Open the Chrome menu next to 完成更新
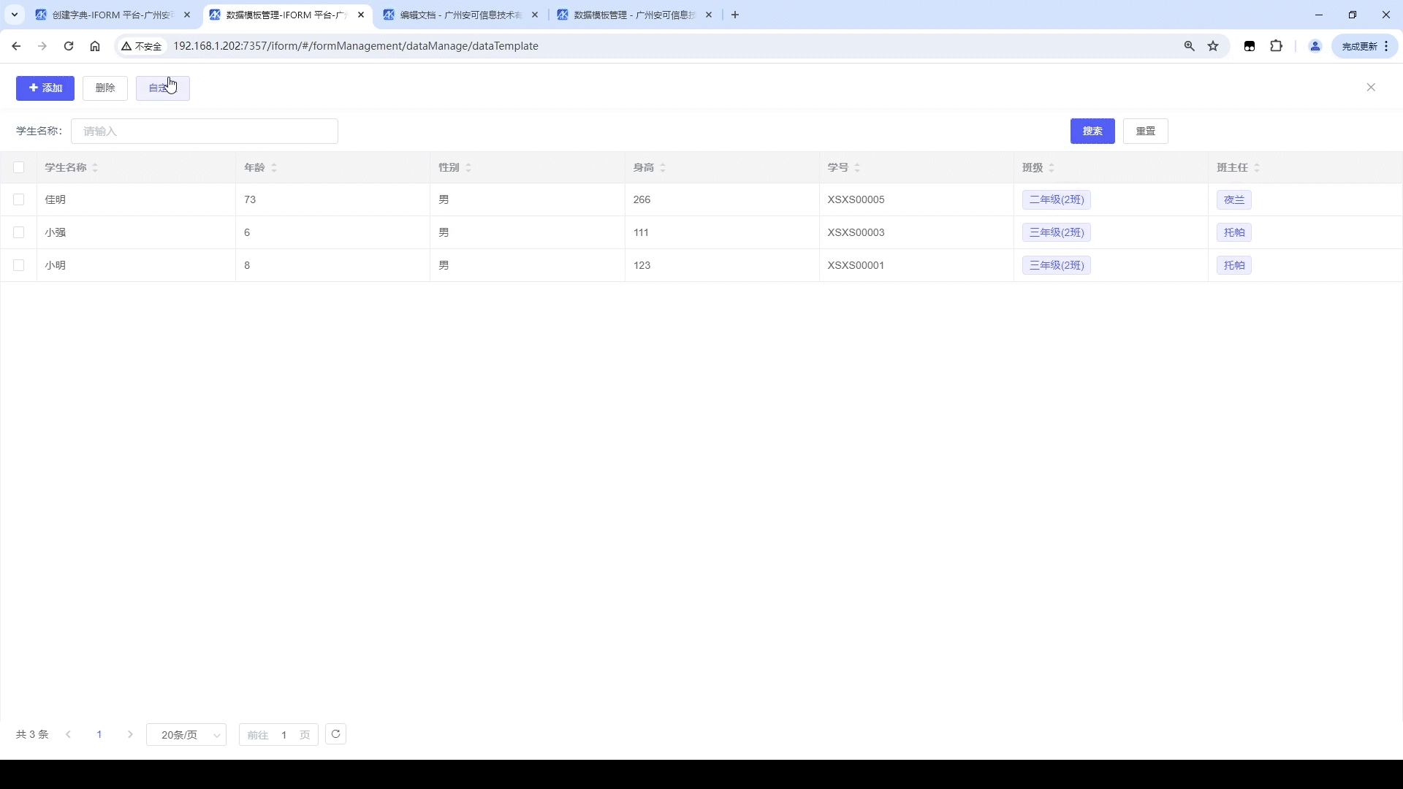 tap(1386, 46)
